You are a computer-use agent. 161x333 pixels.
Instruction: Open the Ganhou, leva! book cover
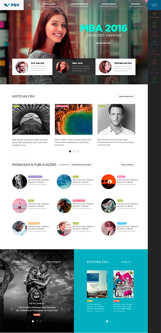(124, 284)
